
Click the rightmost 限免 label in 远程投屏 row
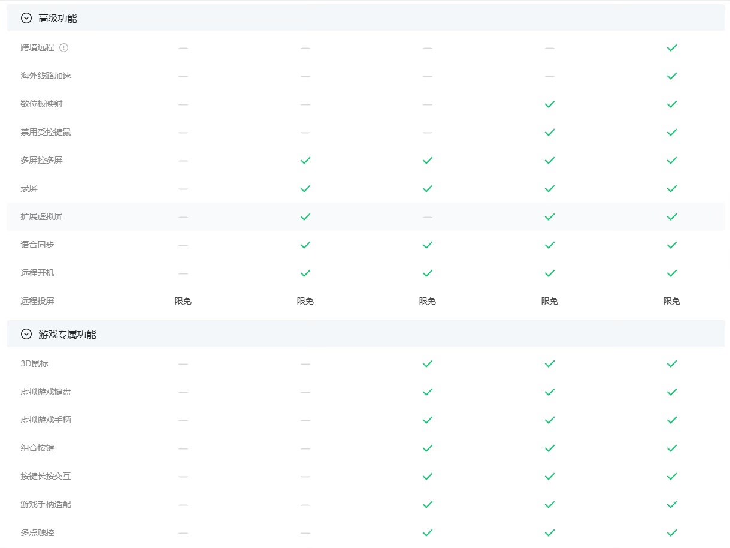[x=671, y=301]
